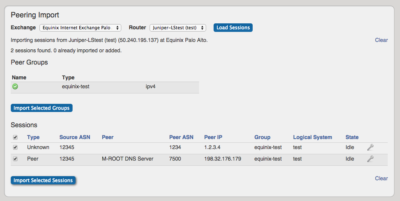
Task: Toggle the select-all sessions checkbox in header
Action: (15, 137)
